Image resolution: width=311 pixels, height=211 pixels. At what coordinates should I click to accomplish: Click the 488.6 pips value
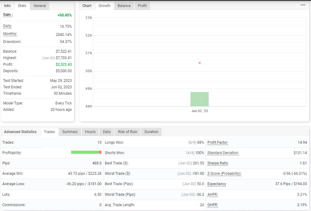97,163
